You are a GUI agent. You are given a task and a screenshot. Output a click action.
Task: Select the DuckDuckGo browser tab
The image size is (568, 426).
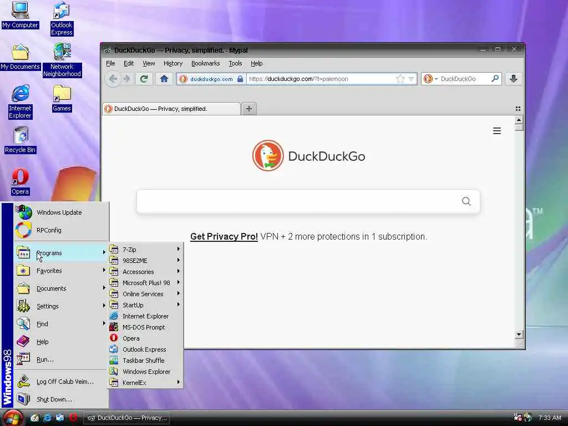pos(171,109)
